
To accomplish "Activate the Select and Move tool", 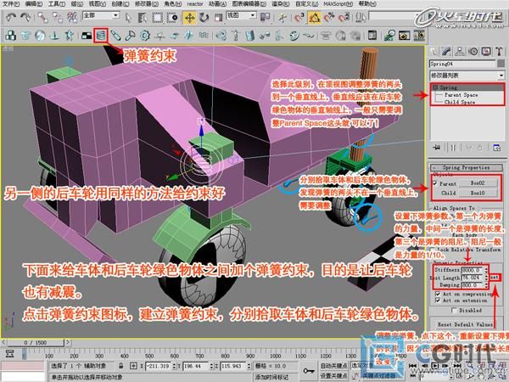I will coord(189,18).
